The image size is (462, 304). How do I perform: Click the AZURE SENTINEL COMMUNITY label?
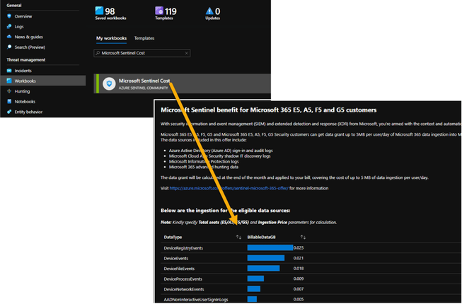coord(143,88)
